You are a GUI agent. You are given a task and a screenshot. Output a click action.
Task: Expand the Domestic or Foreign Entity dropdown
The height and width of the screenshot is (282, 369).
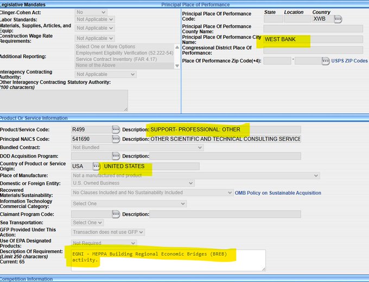133,183
